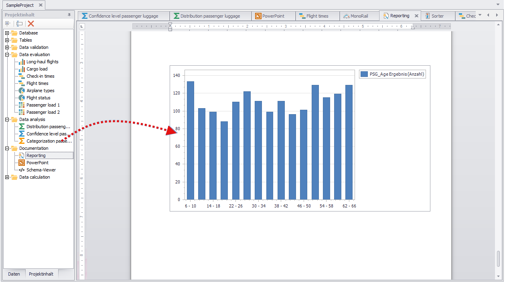Click the Data validation folder icon
Viewport: 505px width, 282px height.
tap(14, 47)
